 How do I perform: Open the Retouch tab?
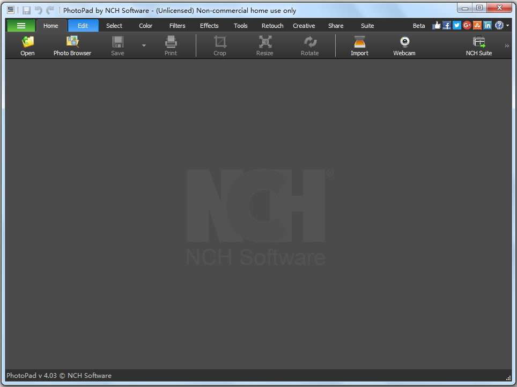(x=272, y=26)
